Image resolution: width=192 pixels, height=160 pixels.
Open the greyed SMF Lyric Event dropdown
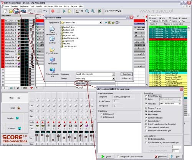pos(180,99)
